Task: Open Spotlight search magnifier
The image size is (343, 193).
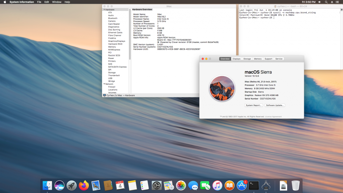Action: (x=326, y=2)
